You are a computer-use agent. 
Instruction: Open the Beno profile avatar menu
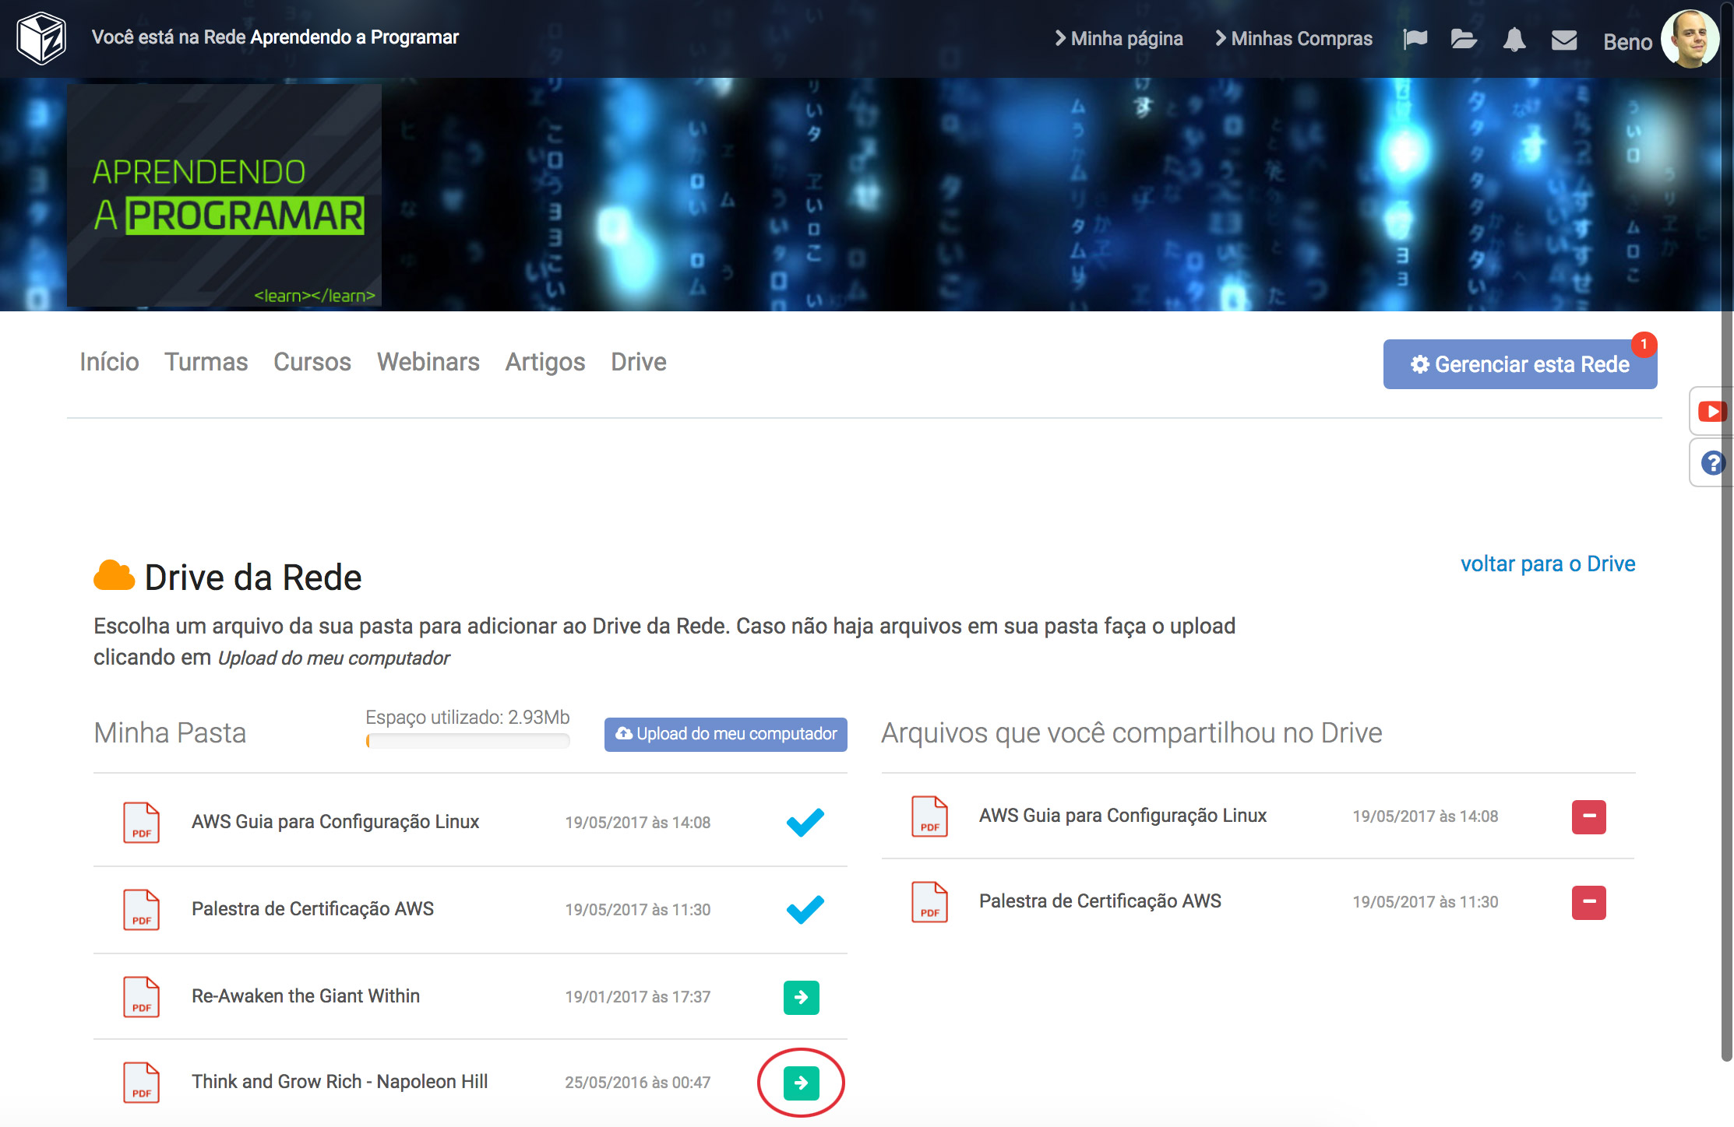click(1688, 39)
